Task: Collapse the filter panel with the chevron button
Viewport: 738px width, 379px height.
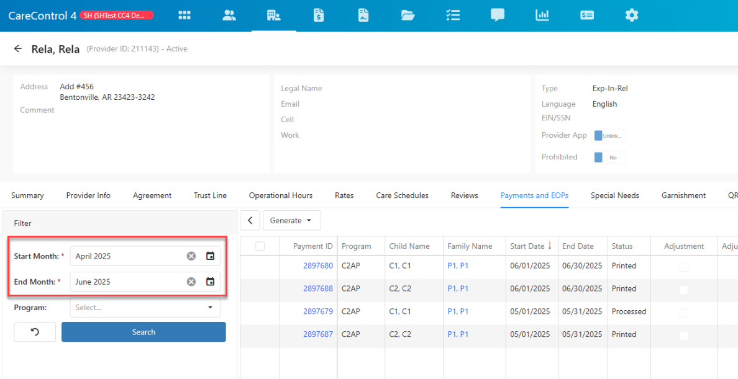Action: click(250, 220)
